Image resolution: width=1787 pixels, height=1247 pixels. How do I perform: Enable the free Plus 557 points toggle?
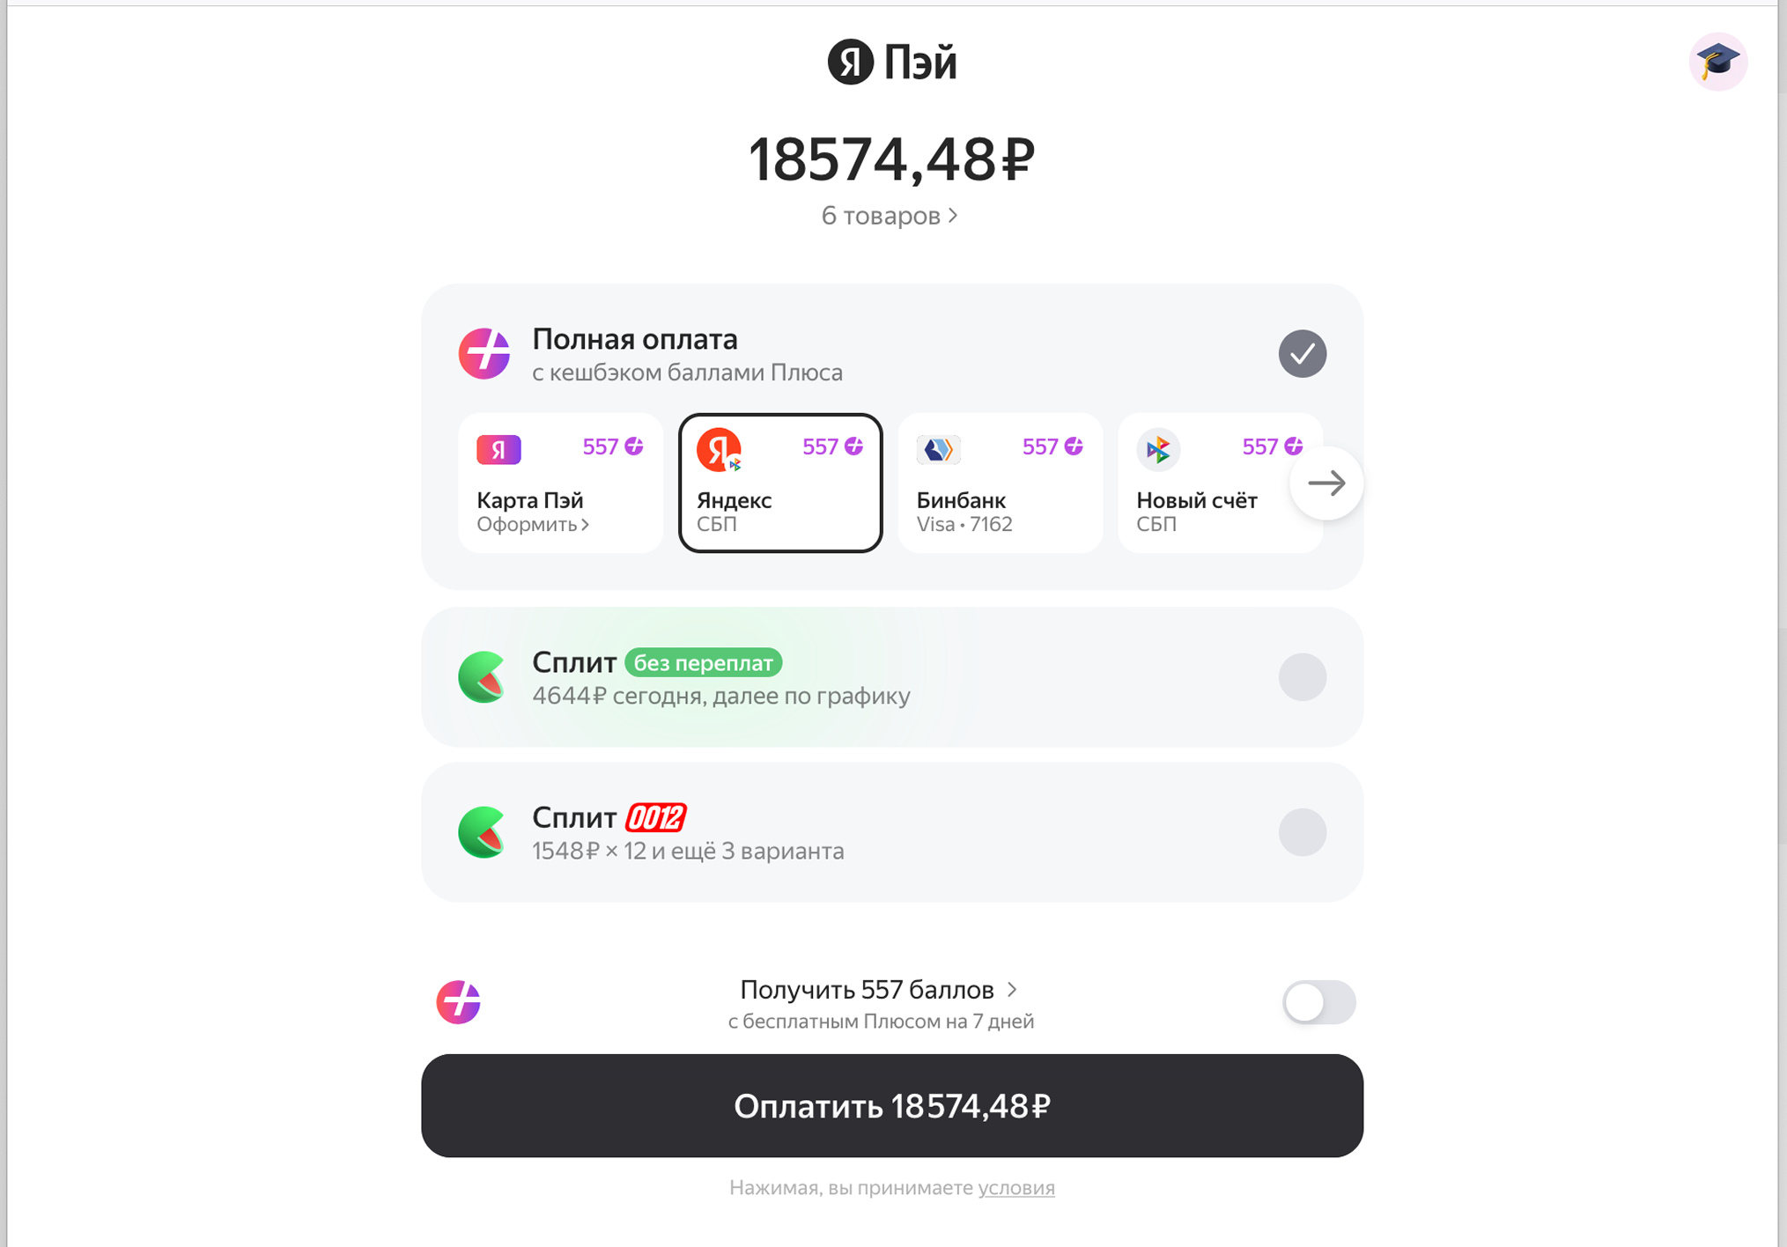pyautogui.click(x=1318, y=1002)
